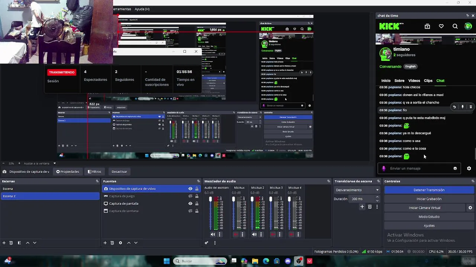
Task: Open Ajustes settings button
Action: point(429,225)
